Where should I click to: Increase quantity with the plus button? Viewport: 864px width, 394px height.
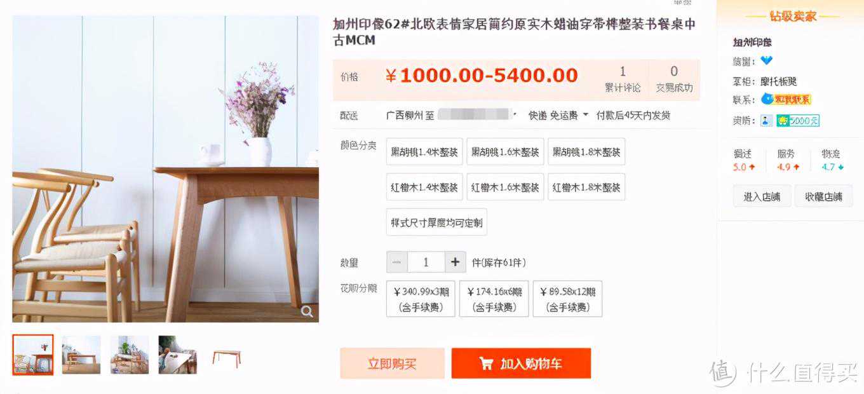[455, 262]
